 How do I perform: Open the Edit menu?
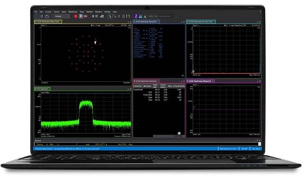click(41, 12)
